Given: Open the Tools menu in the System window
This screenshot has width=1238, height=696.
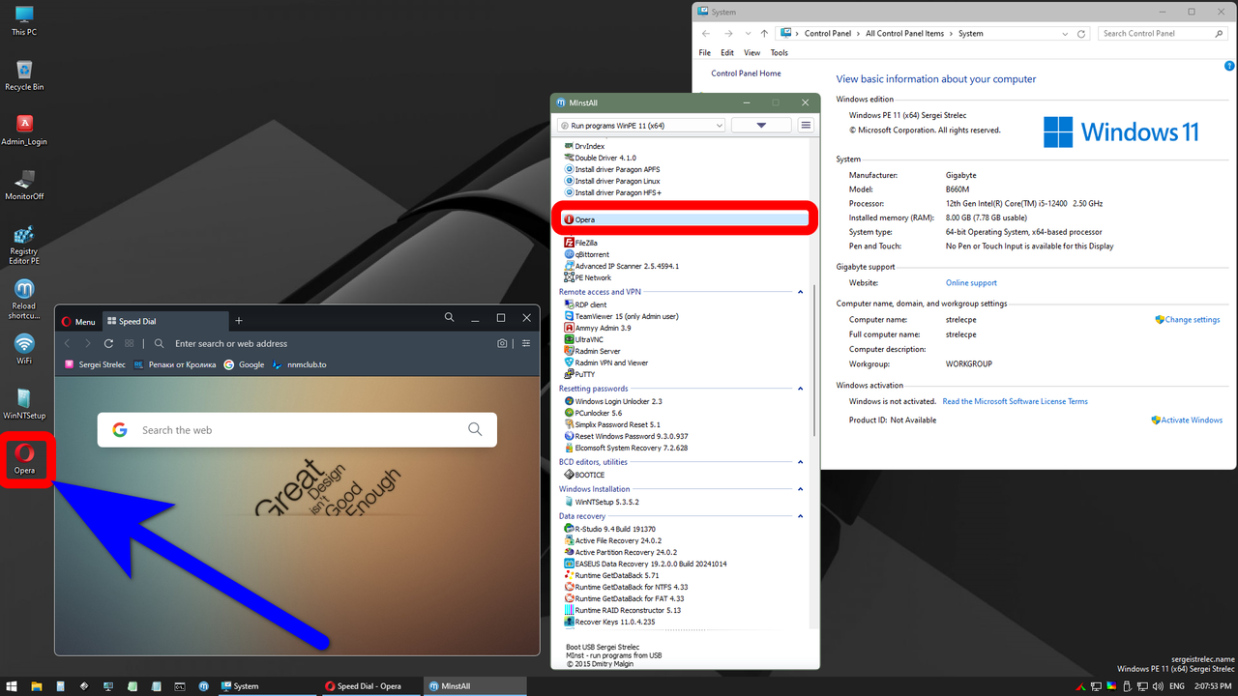Looking at the screenshot, I should [779, 52].
